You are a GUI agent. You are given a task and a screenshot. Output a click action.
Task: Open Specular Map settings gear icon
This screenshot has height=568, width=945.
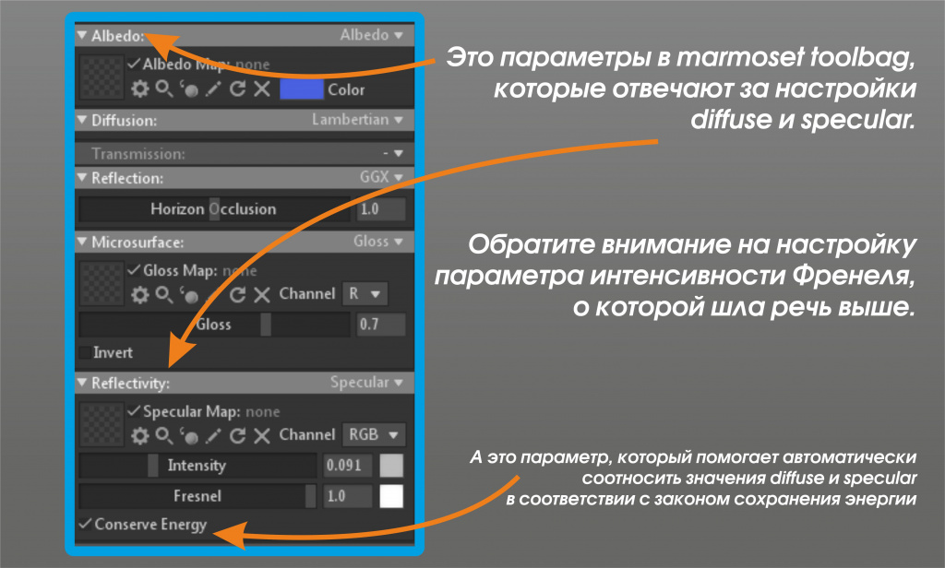coord(140,435)
